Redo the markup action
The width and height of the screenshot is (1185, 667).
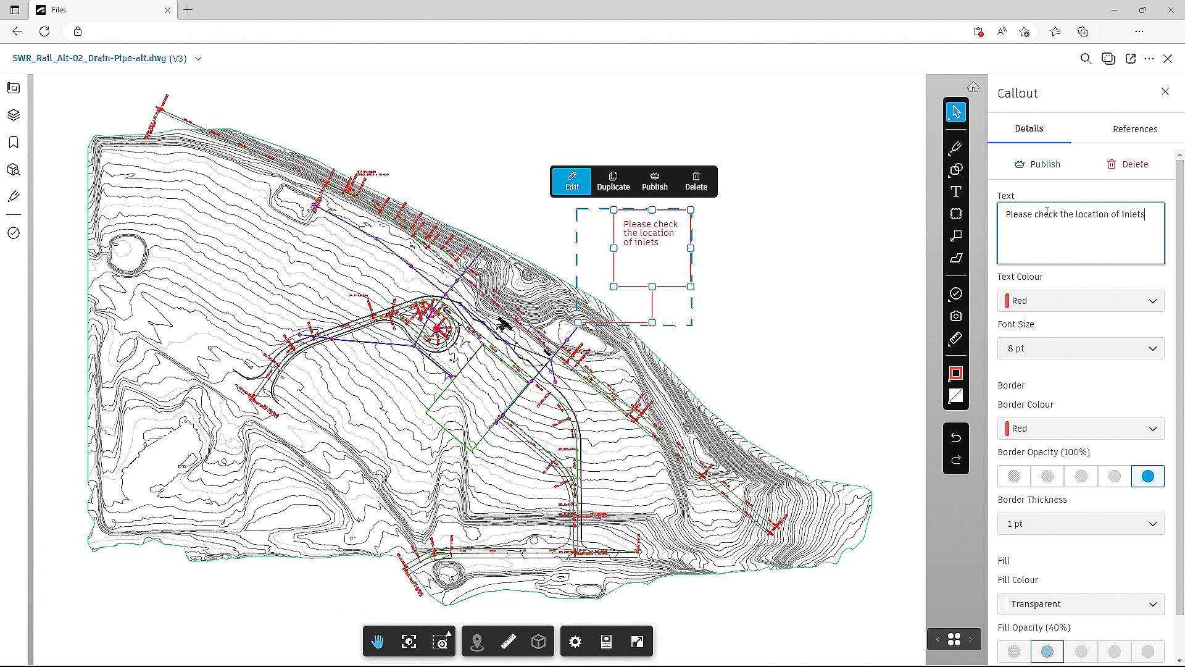coord(956,460)
